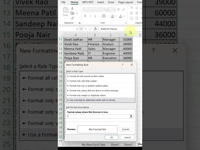Expand the Name Box dropdown
The width and height of the screenshot is (200, 150).
pyautogui.click(x=77, y=29)
